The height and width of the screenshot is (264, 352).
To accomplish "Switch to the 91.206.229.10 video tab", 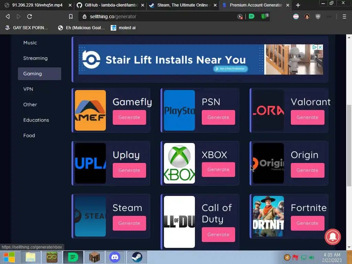I will 37,5.
